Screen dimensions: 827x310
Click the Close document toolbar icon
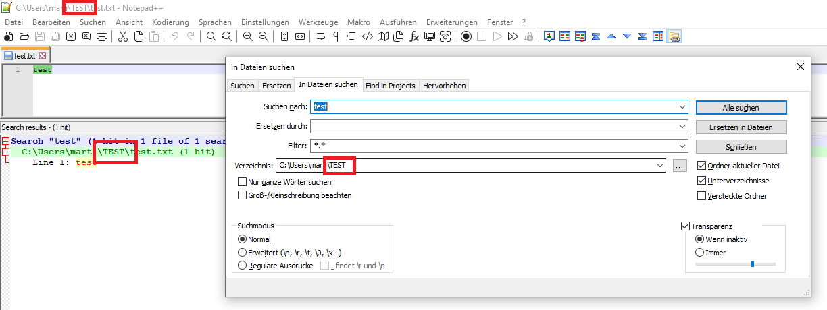click(70, 36)
